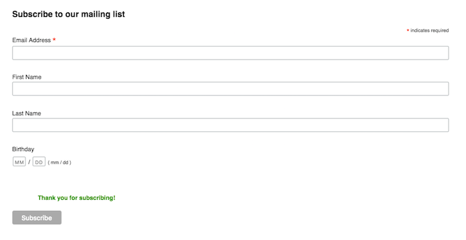Select the First Name text box
Image resolution: width=466 pixels, height=240 pixels.
231,89
